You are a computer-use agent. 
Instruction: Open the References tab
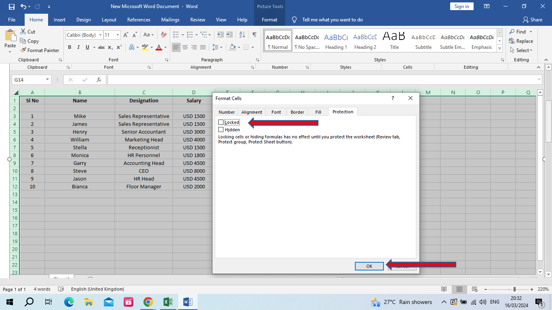click(139, 20)
